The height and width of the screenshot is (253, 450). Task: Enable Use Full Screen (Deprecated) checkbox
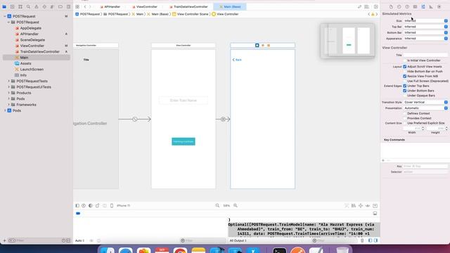(405, 82)
